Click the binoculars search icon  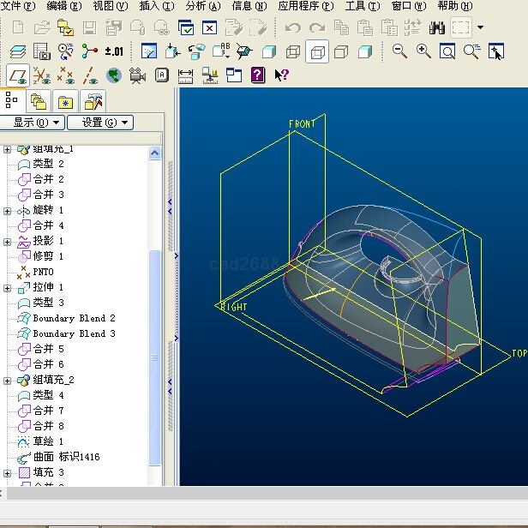(x=437, y=27)
